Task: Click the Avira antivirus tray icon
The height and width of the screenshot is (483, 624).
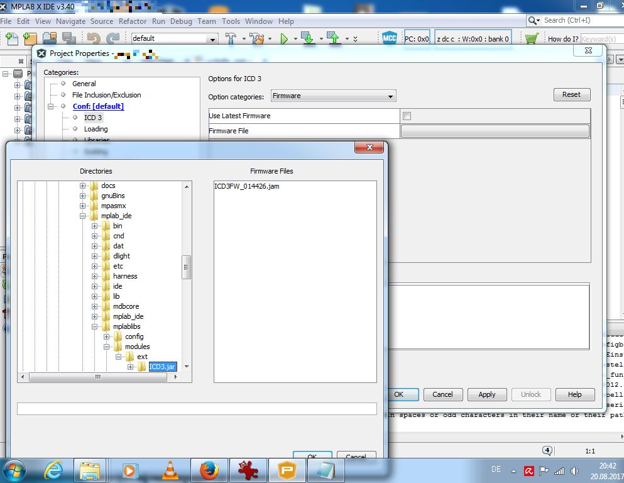Action: 529,471
